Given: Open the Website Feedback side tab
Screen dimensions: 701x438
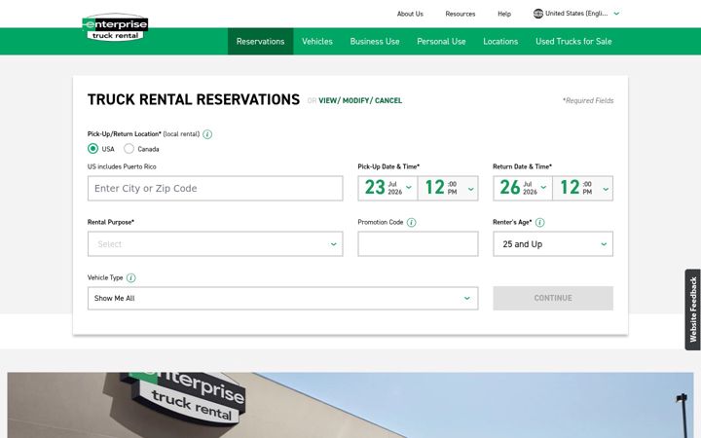Looking at the screenshot, I should tap(693, 310).
